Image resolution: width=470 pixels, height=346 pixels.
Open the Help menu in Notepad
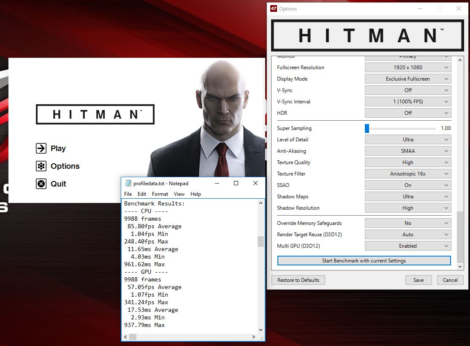pos(196,194)
